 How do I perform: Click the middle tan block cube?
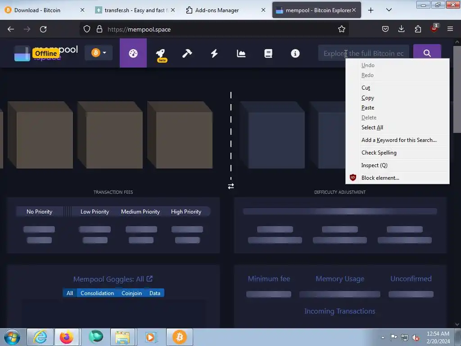click(x=110, y=135)
